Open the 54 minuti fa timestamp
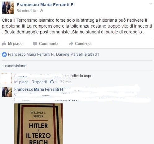This screenshot has height=144, width=154. coord(26,11)
